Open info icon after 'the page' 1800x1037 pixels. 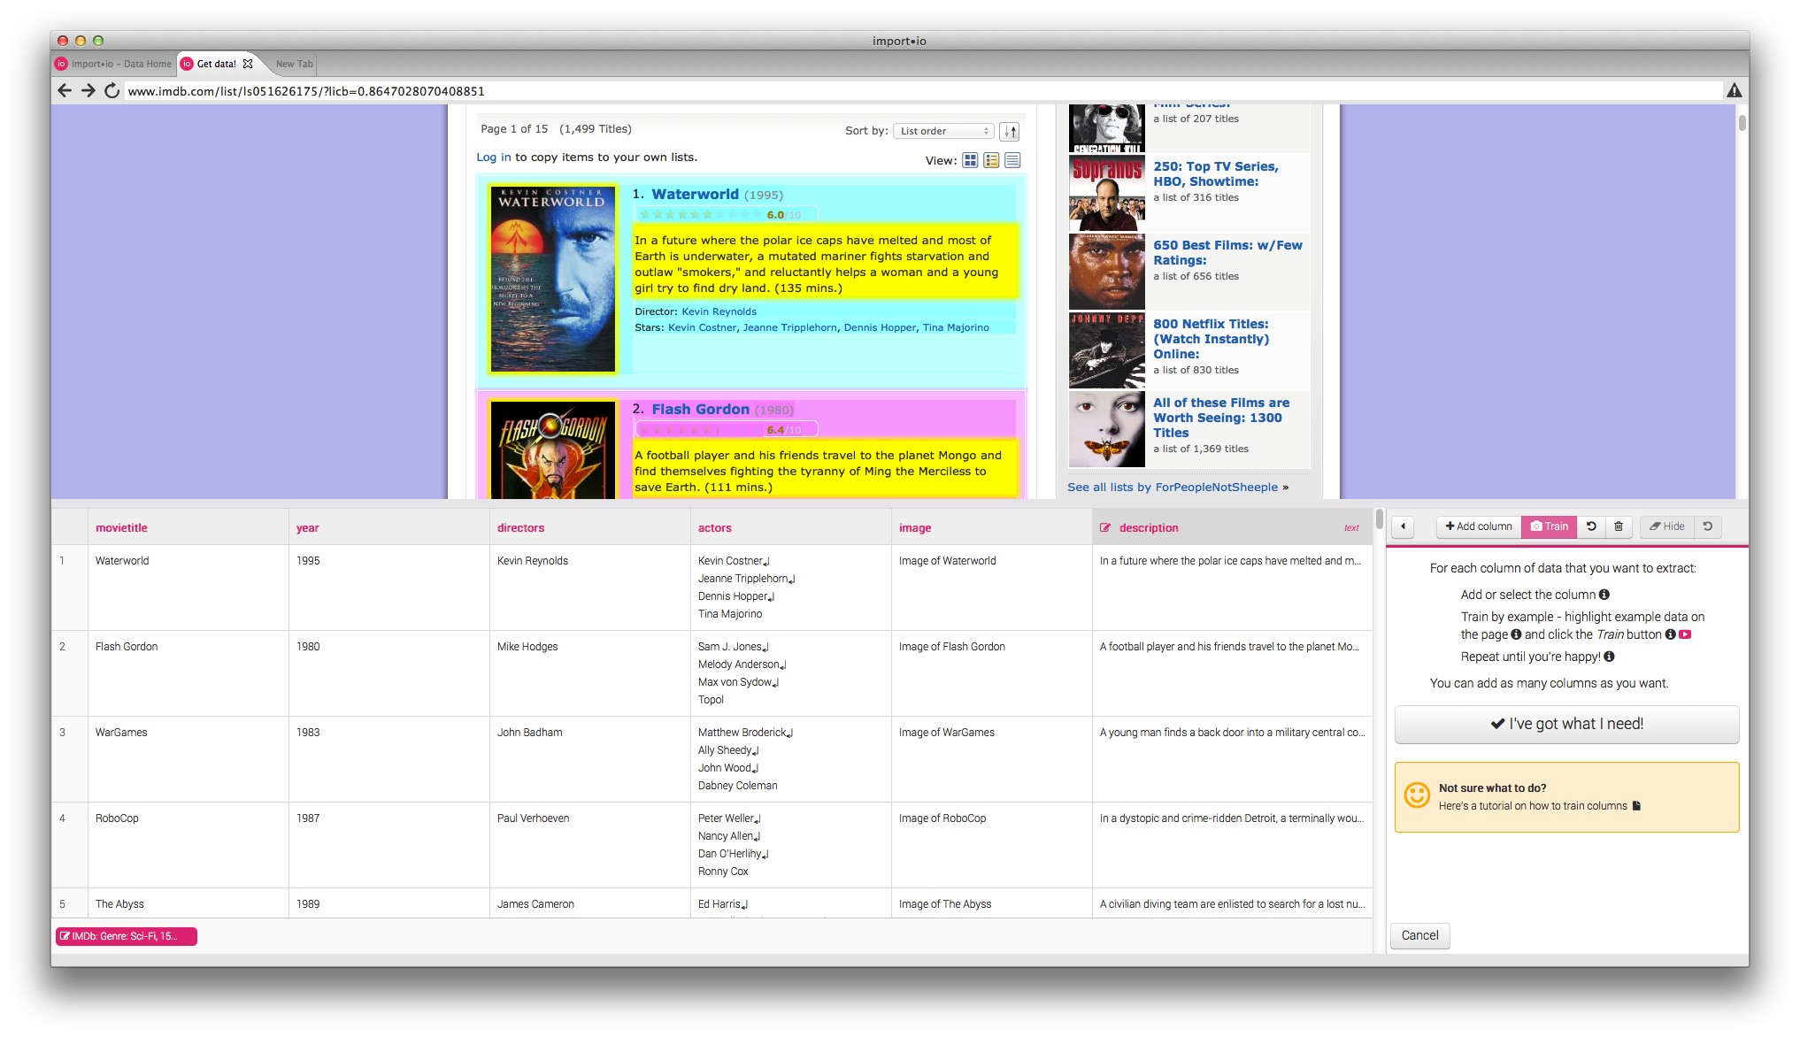(1516, 634)
